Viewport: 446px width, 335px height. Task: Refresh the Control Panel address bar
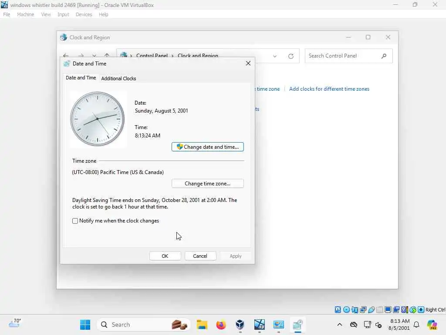291,56
